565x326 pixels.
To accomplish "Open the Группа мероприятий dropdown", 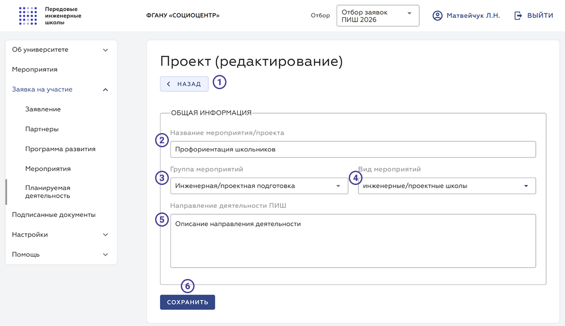I will (x=259, y=186).
